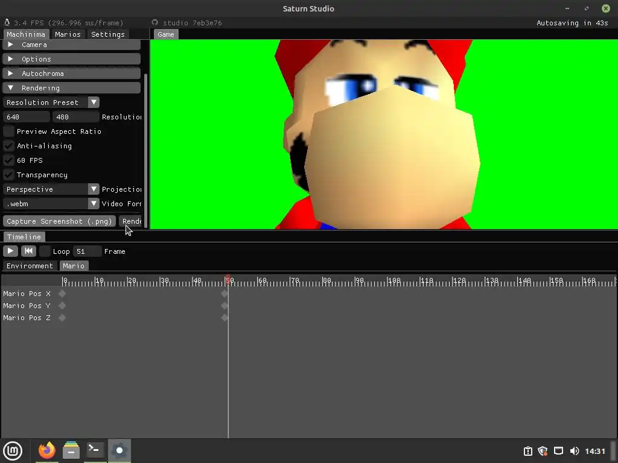Minimize the Saturn Studio window
The width and height of the screenshot is (618, 463).
coord(567,8)
